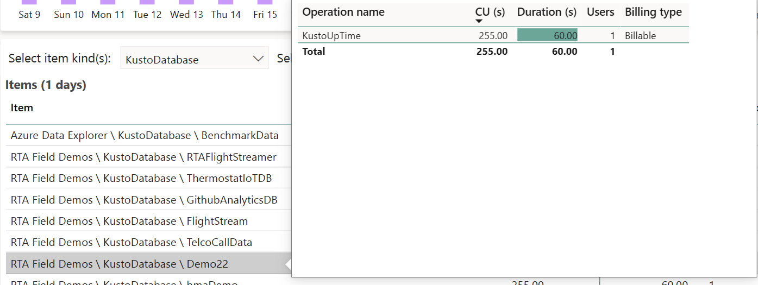
Task: Click the Sun 10 chart bar label
Action: click(x=69, y=15)
